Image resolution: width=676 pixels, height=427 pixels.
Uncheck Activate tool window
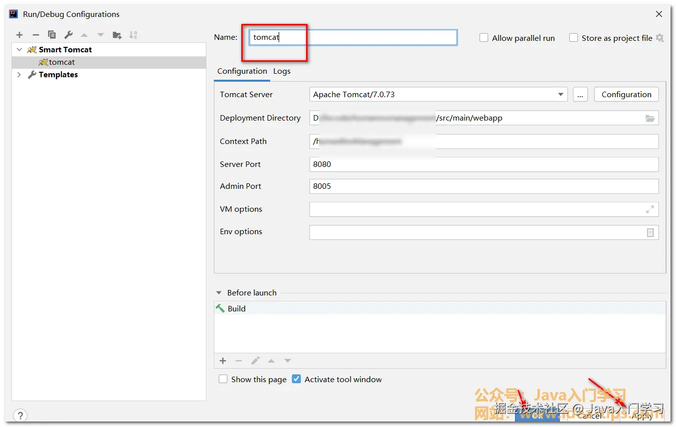pos(296,379)
